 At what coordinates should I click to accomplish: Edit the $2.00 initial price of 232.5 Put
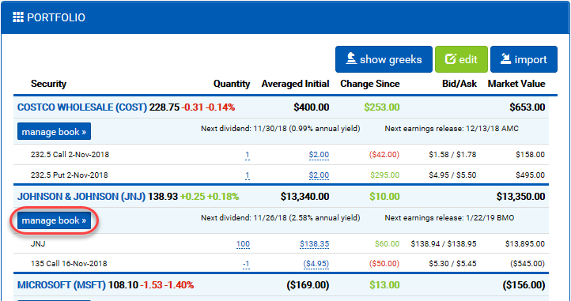point(319,175)
